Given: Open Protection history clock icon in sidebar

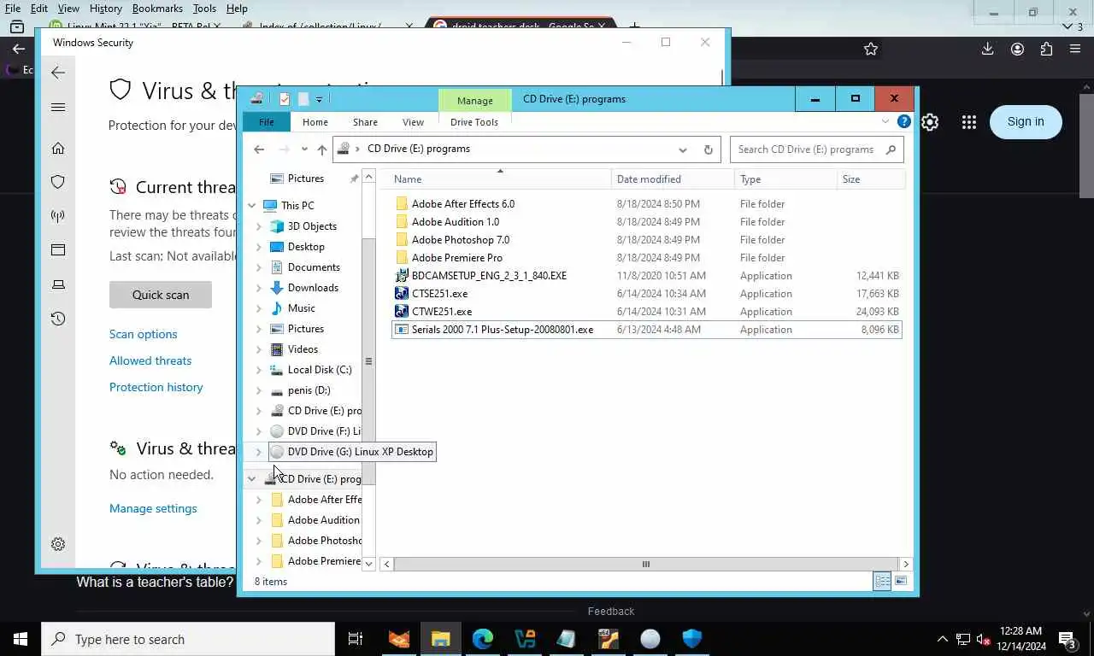Looking at the screenshot, I should coord(58,319).
